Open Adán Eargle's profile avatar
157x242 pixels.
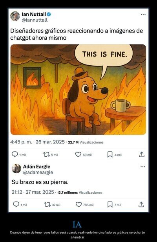(x=16, y=169)
